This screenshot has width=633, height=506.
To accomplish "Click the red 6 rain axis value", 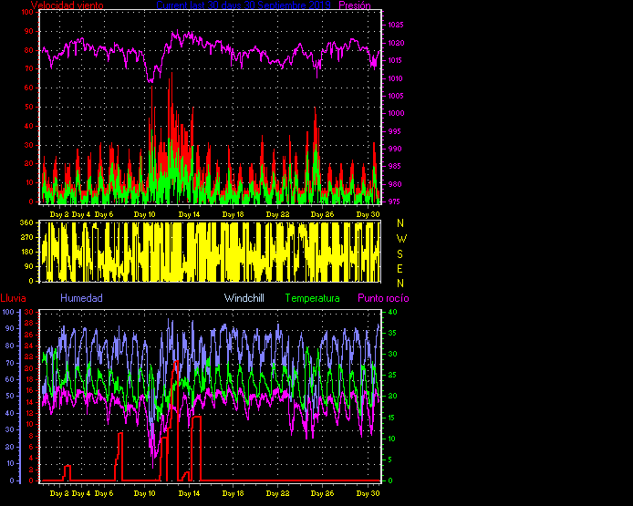I will pos(31,447).
